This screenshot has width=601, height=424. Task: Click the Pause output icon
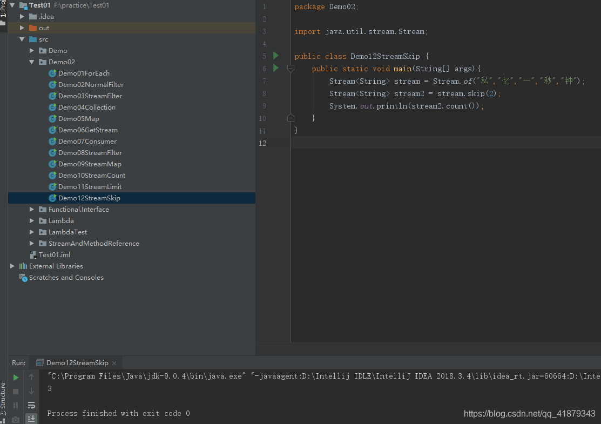(x=16, y=405)
